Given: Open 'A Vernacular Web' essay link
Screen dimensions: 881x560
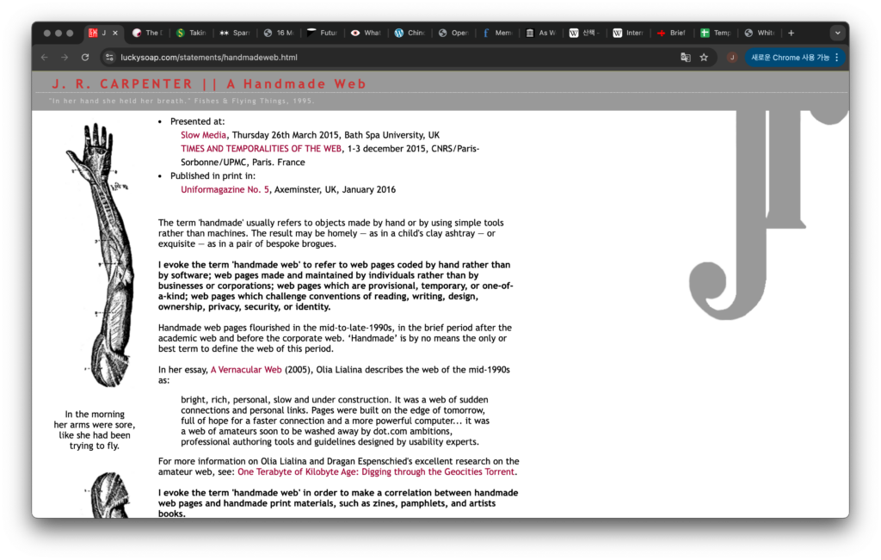Looking at the screenshot, I should (x=246, y=370).
